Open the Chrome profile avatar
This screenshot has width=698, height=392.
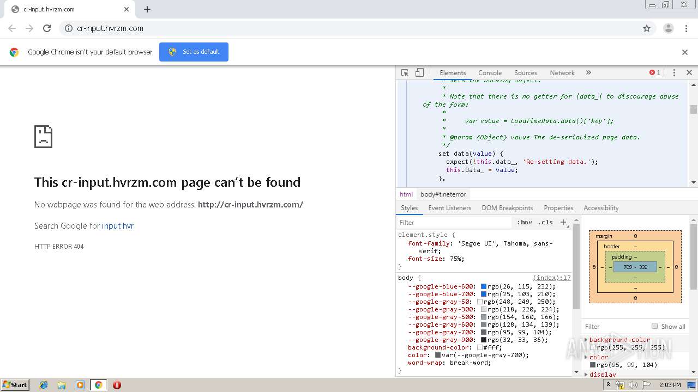pyautogui.click(x=668, y=28)
